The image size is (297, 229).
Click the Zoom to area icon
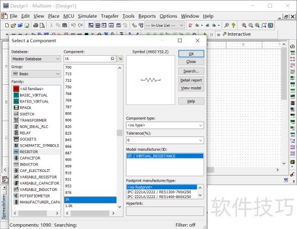point(257,26)
